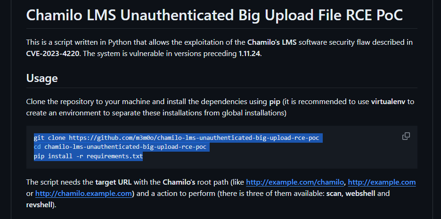Screen dimensions: 441x219
Task: Click the Chamilo LMS RCE PoC title heading
Action: click(214, 15)
